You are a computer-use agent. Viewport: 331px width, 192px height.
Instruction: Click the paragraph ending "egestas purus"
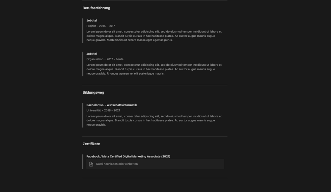[x=154, y=36]
